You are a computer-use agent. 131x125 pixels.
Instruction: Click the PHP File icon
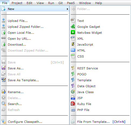pos(73,110)
